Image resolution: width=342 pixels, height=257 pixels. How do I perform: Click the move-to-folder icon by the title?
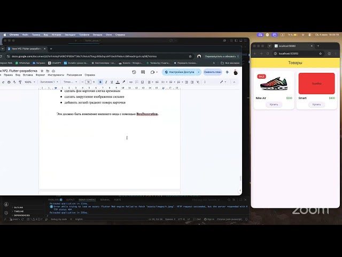click(48, 71)
